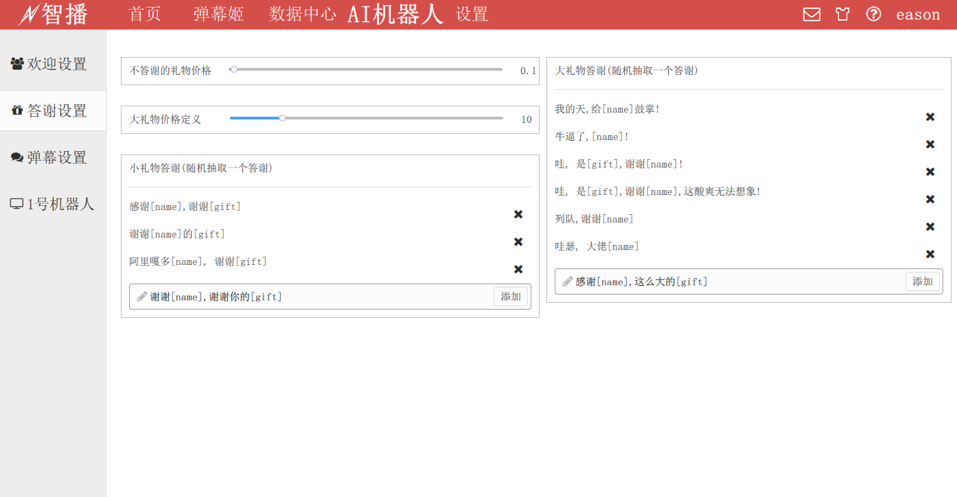Open the mail envelope icon

tap(811, 14)
